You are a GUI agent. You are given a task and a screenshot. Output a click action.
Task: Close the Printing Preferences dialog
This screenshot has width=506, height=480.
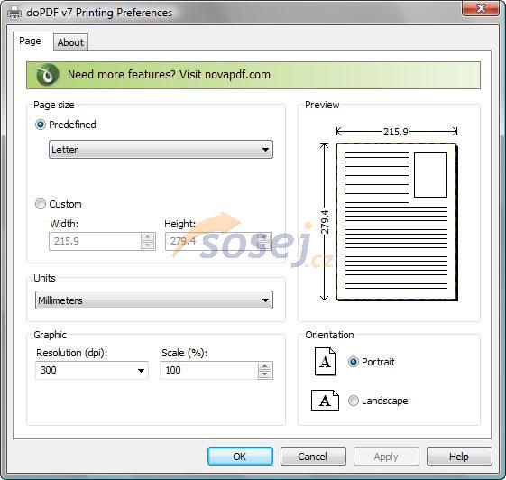(481, 8)
